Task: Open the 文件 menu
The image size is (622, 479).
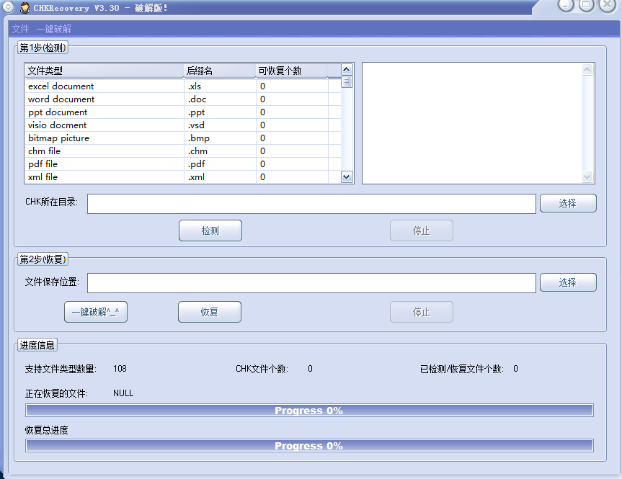Action: point(21,30)
